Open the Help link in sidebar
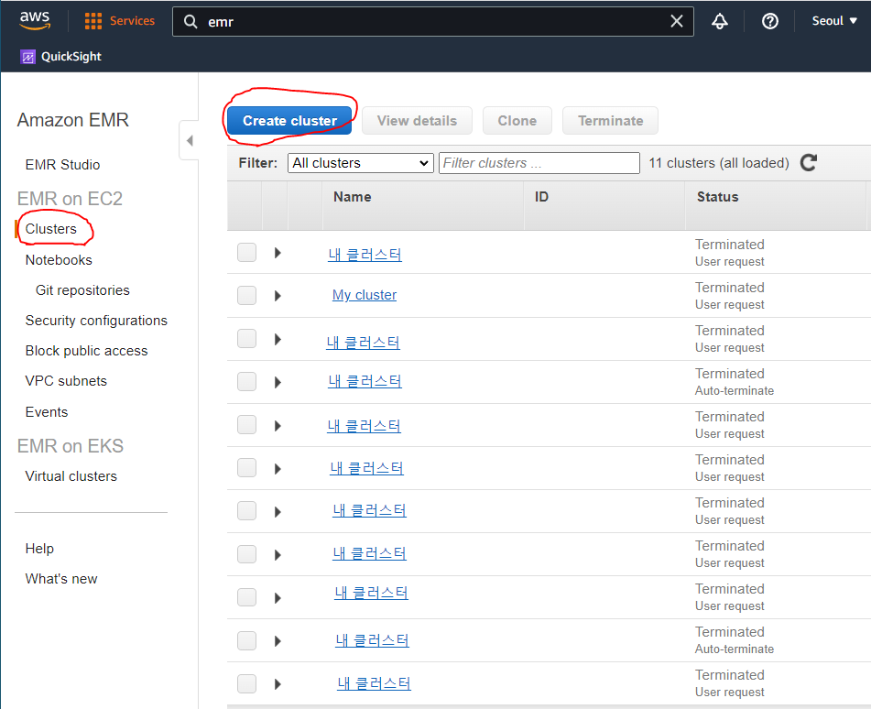871x709 pixels. click(x=39, y=549)
